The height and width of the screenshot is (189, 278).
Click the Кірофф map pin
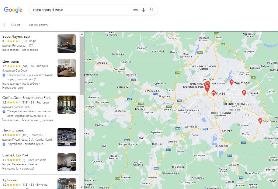click(214, 93)
